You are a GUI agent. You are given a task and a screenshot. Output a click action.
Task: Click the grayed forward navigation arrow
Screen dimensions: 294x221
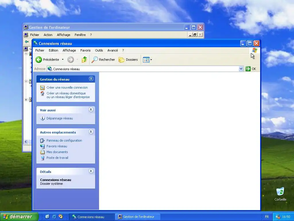coord(71,60)
